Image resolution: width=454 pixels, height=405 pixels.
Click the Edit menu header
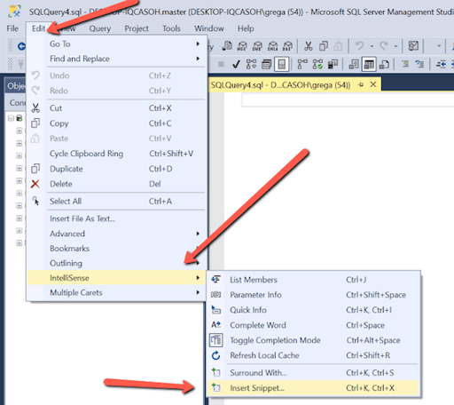[x=38, y=28]
